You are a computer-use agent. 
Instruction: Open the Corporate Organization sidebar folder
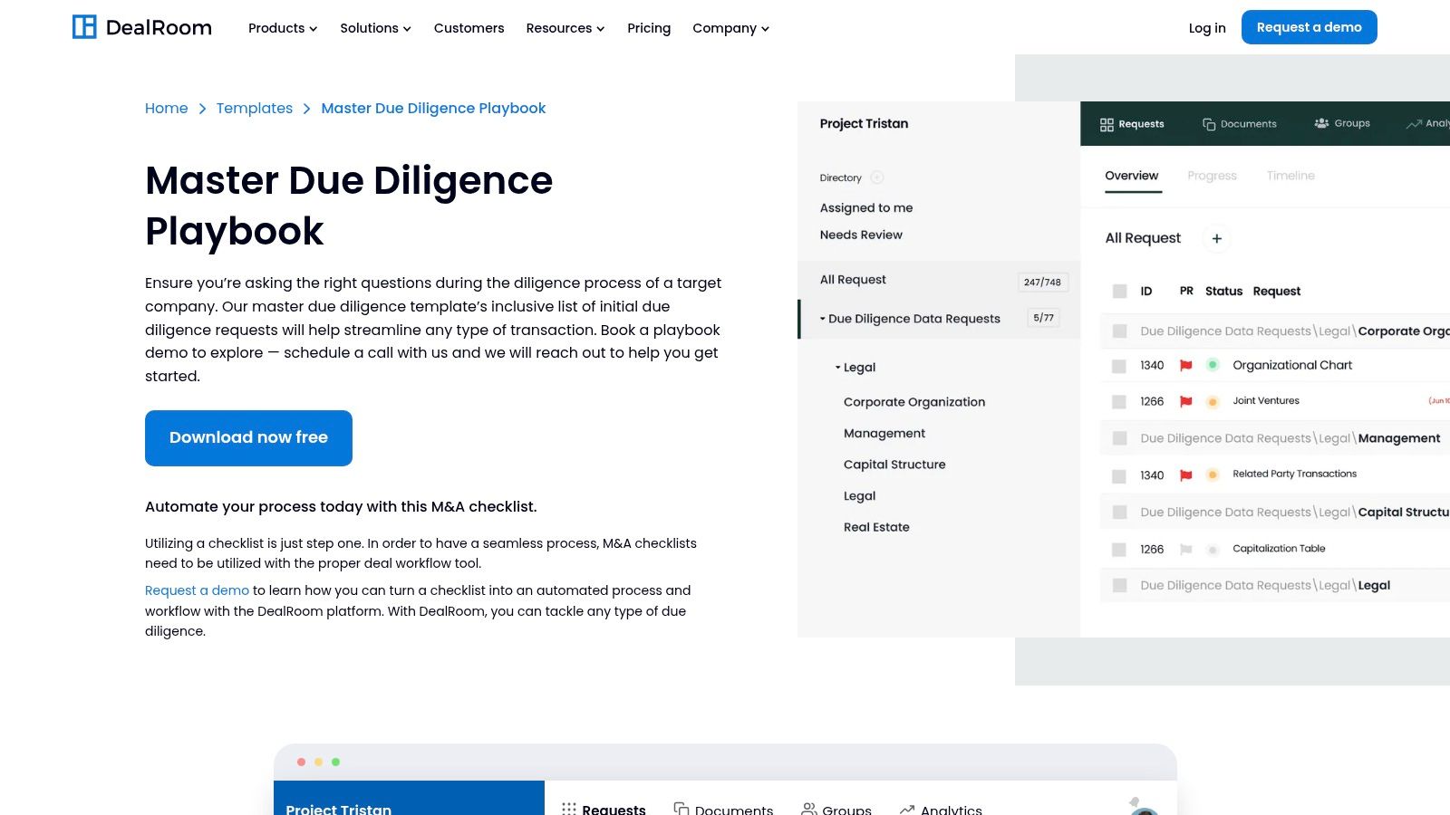click(913, 402)
